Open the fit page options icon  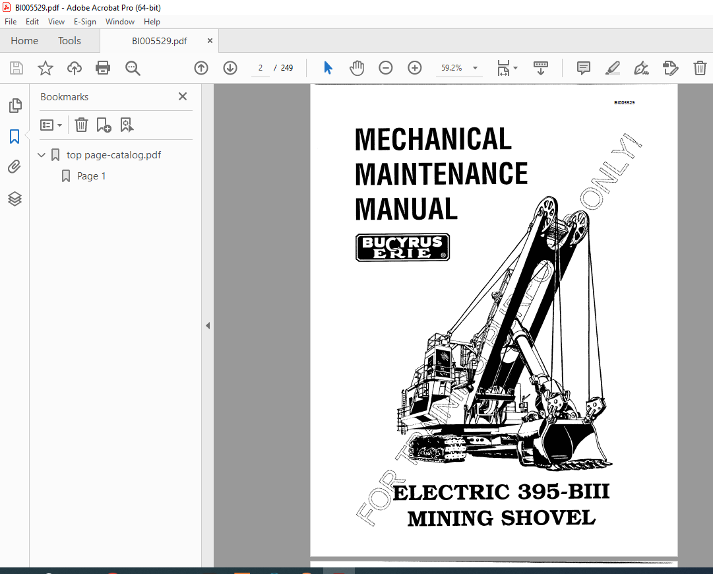tap(503, 68)
